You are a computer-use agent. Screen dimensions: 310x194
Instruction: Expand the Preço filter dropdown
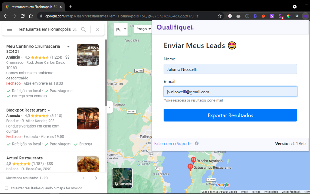pyautogui.click(x=143, y=29)
